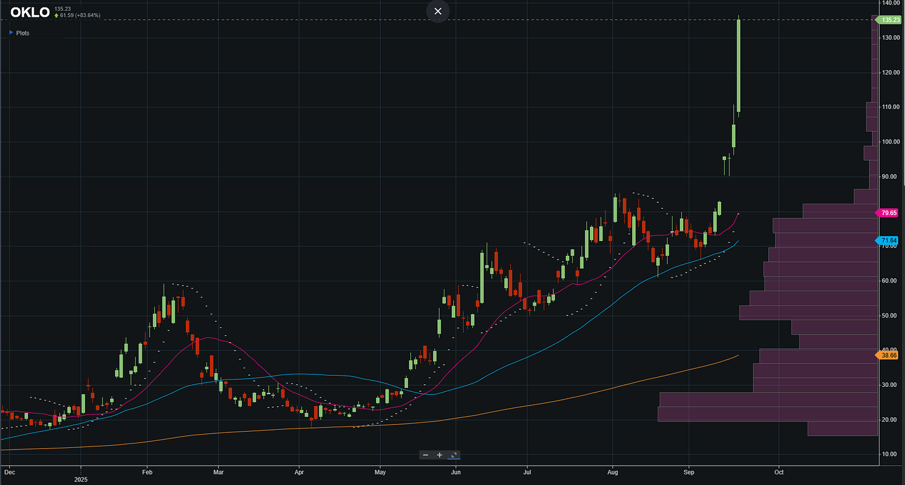Expand the Plots disclosure triangle
The width and height of the screenshot is (905, 485).
pyautogui.click(x=11, y=33)
